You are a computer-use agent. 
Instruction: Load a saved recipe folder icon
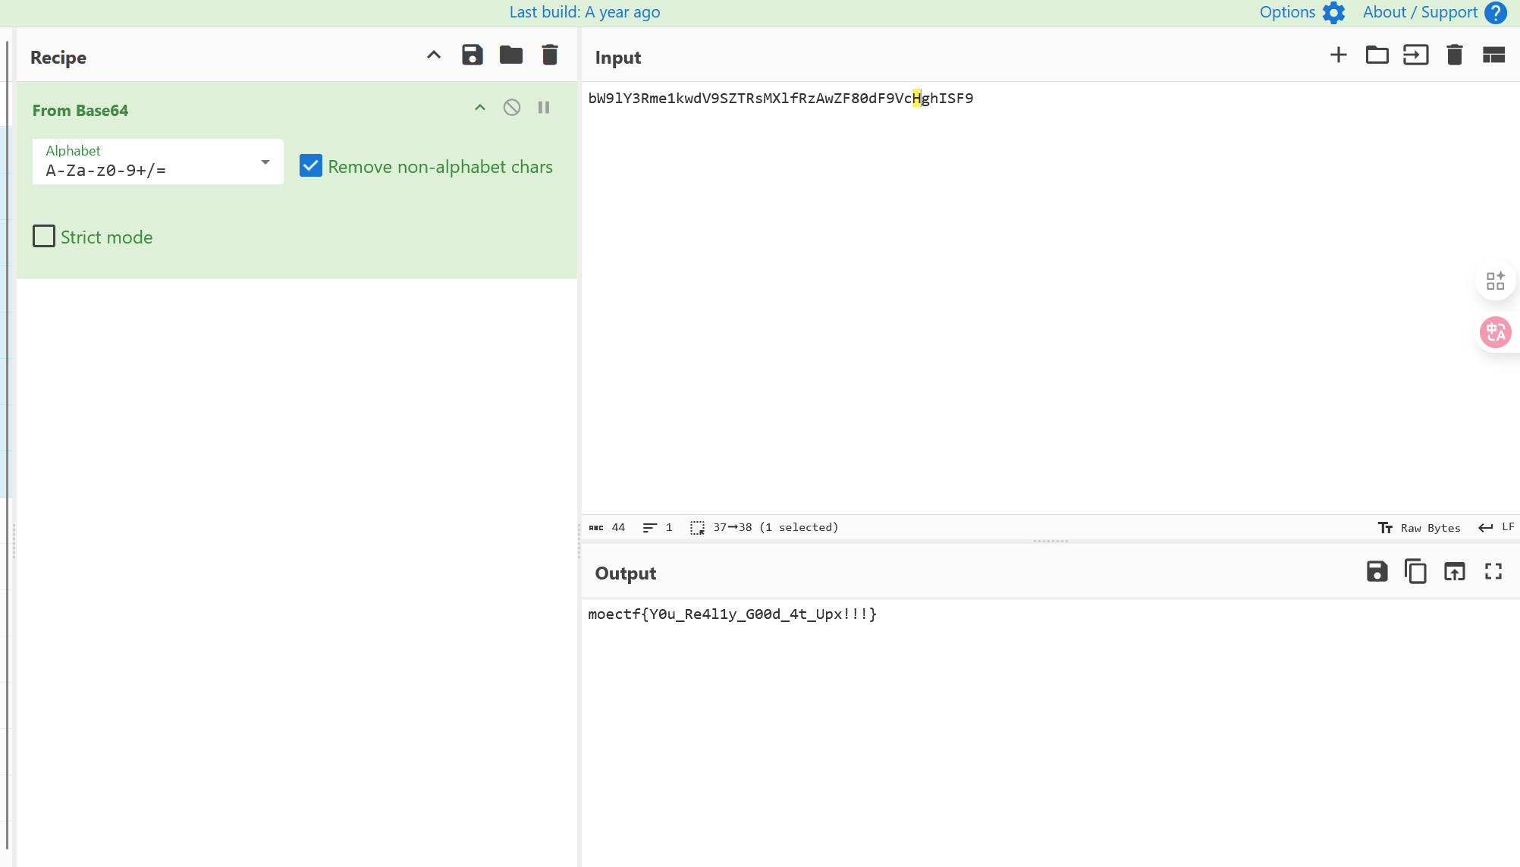coord(510,55)
